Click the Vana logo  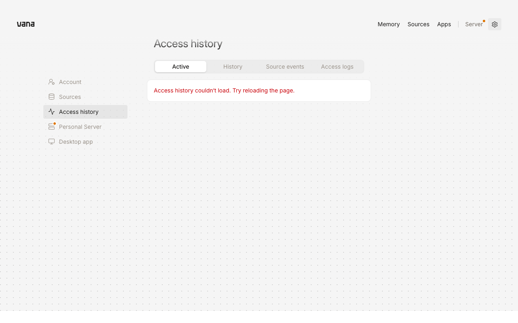point(25,24)
